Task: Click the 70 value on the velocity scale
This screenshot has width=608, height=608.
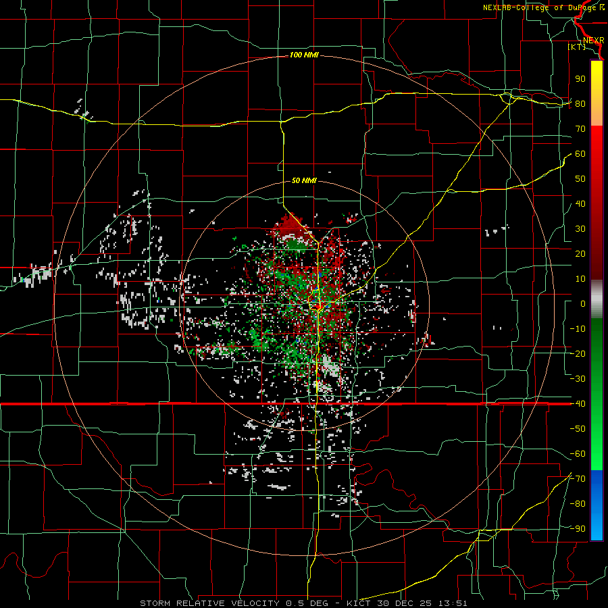Action: point(580,129)
